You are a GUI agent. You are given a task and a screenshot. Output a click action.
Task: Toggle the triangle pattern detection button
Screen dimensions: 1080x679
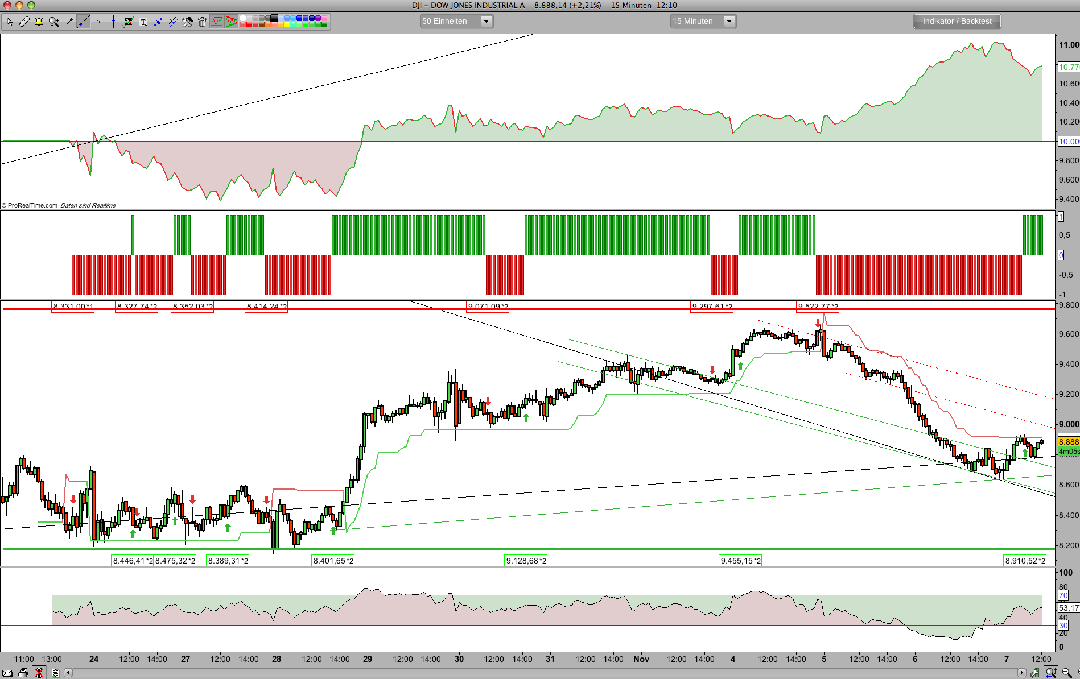232,22
